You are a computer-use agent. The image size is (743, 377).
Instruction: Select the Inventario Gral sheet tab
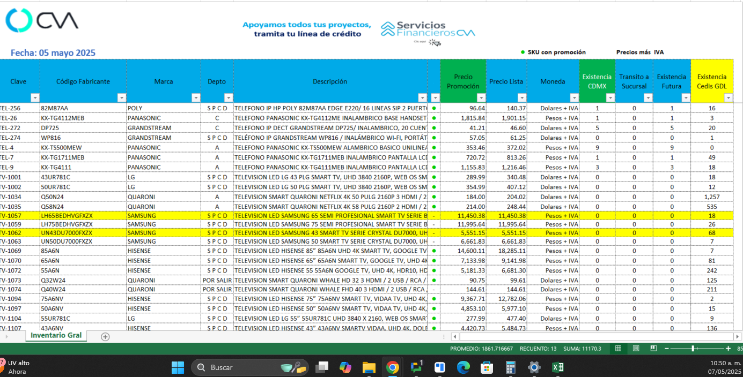[x=56, y=336]
